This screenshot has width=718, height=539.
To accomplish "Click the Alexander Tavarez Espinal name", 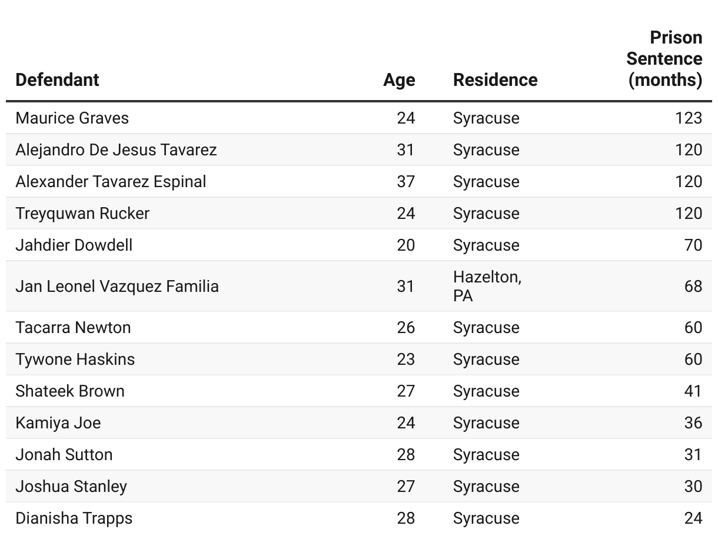I will [111, 182].
